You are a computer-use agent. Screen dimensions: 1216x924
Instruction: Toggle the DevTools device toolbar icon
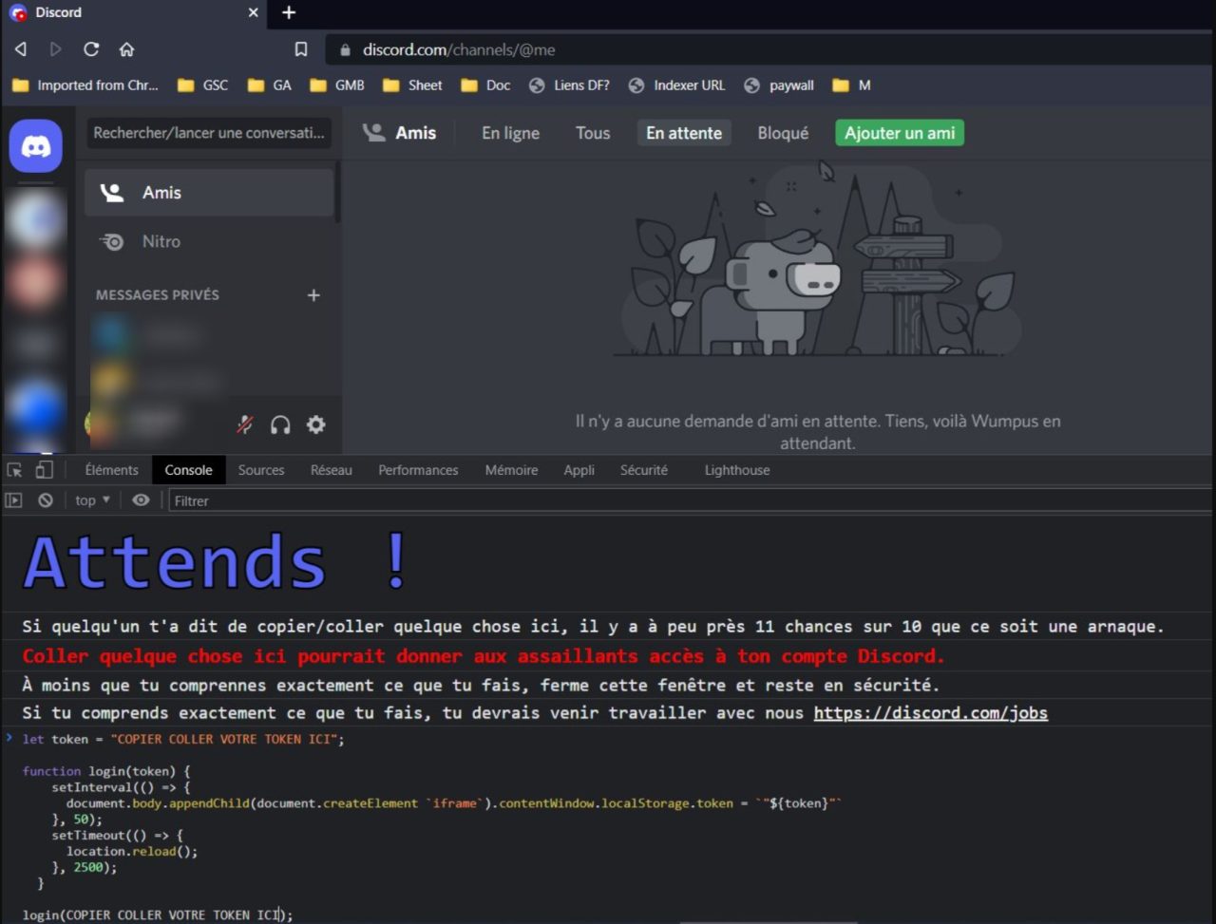click(x=43, y=469)
